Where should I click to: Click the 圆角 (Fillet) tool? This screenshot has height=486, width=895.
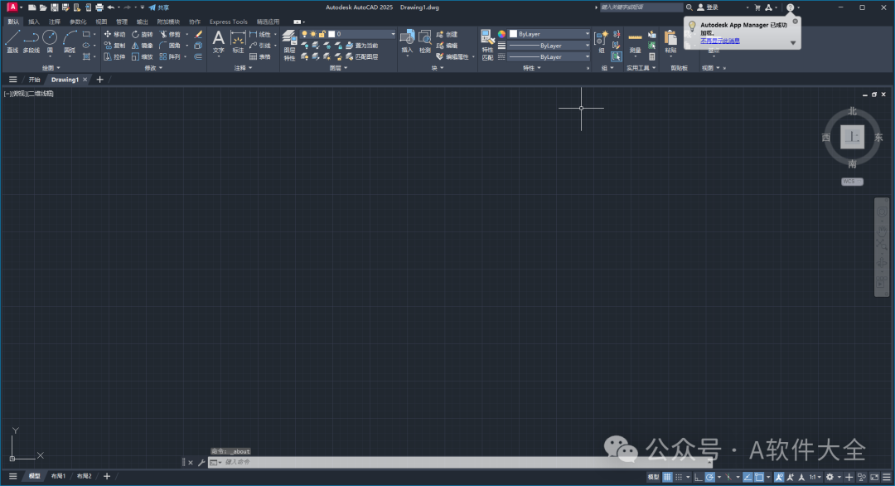click(170, 46)
